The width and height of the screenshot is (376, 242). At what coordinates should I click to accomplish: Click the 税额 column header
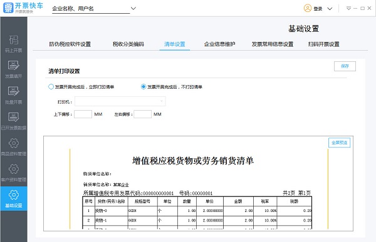pyautogui.click(x=295, y=201)
